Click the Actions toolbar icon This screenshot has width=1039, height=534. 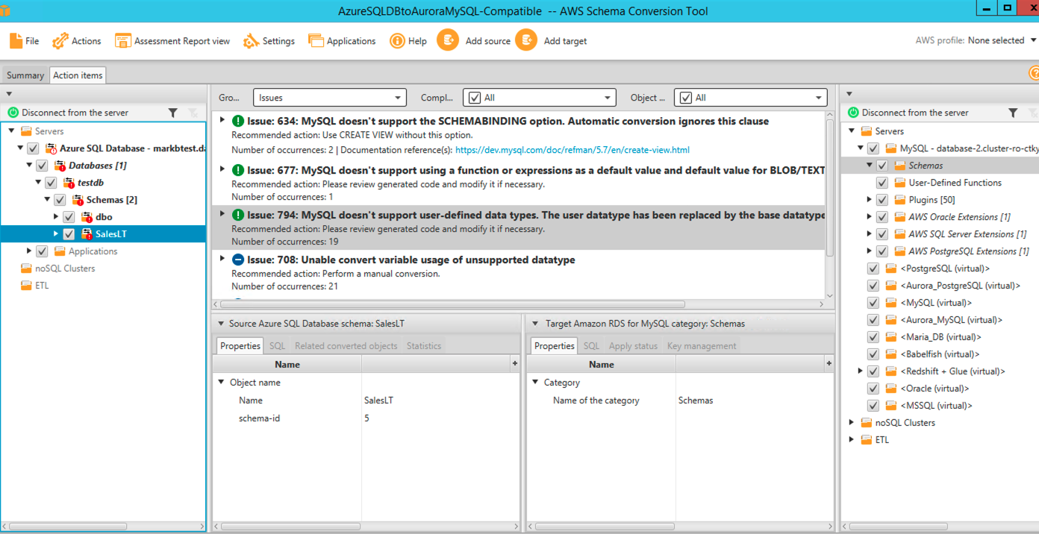click(58, 40)
